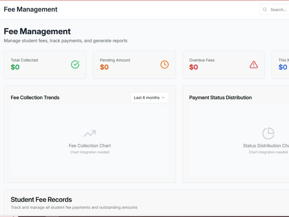The width and height of the screenshot is (289, 217).
Task: Click 'Chart integration needed' under Status Distribution
Action: coord(268,152)
